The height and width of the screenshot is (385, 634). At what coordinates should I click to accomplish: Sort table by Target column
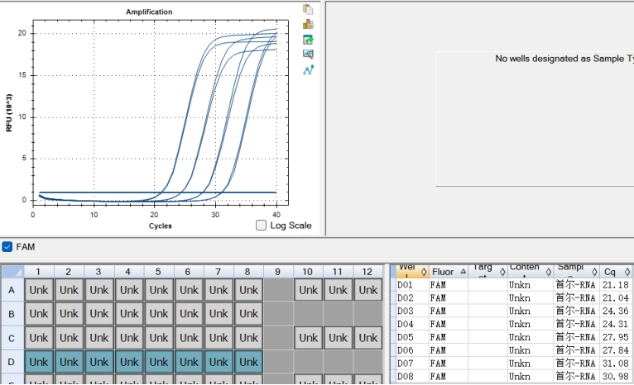pyautogui.click(x=488, y=271)
